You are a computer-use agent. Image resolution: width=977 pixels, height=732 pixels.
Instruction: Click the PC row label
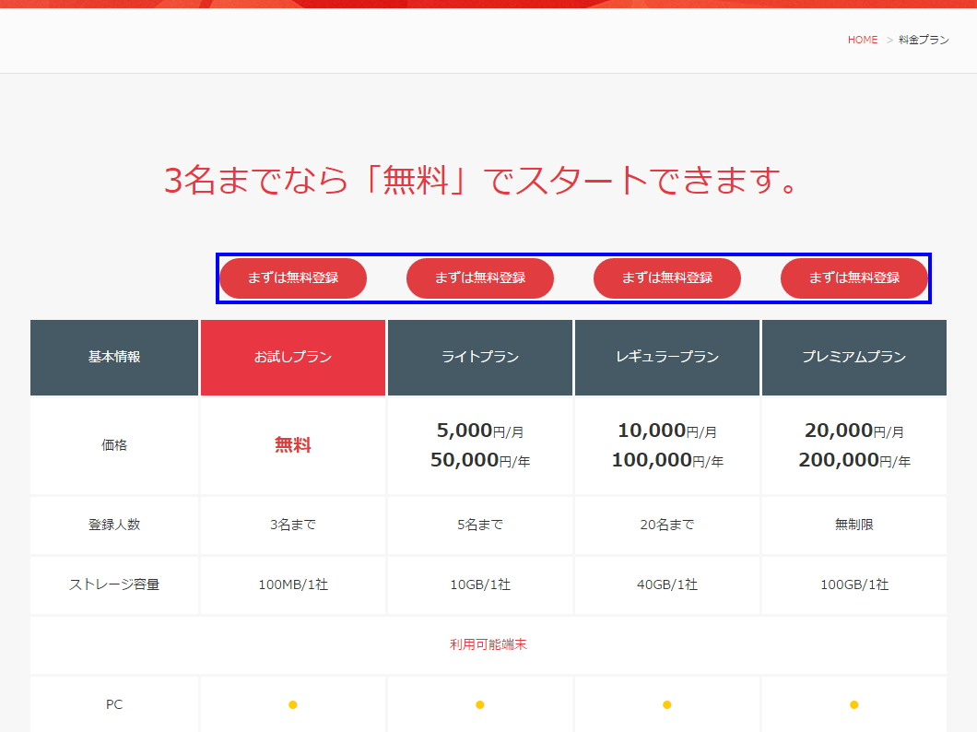pyautogui.click(x=114, y=704)
